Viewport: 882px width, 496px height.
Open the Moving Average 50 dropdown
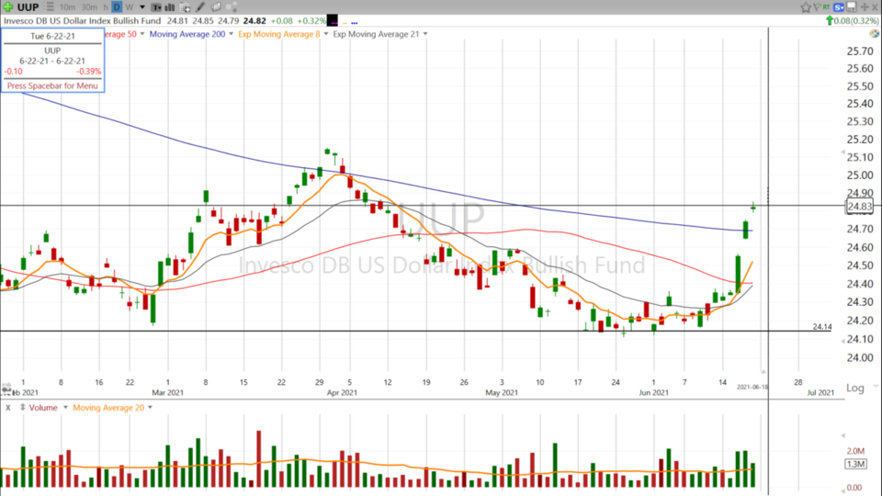tap(142, 34)
